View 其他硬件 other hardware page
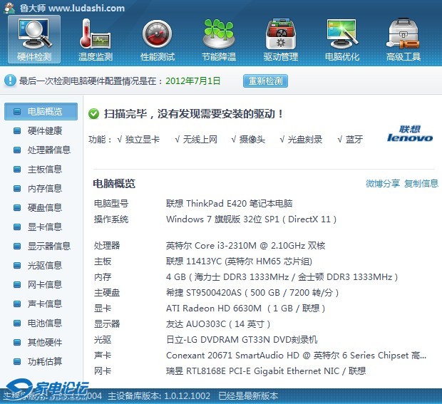 coord(45,342)
